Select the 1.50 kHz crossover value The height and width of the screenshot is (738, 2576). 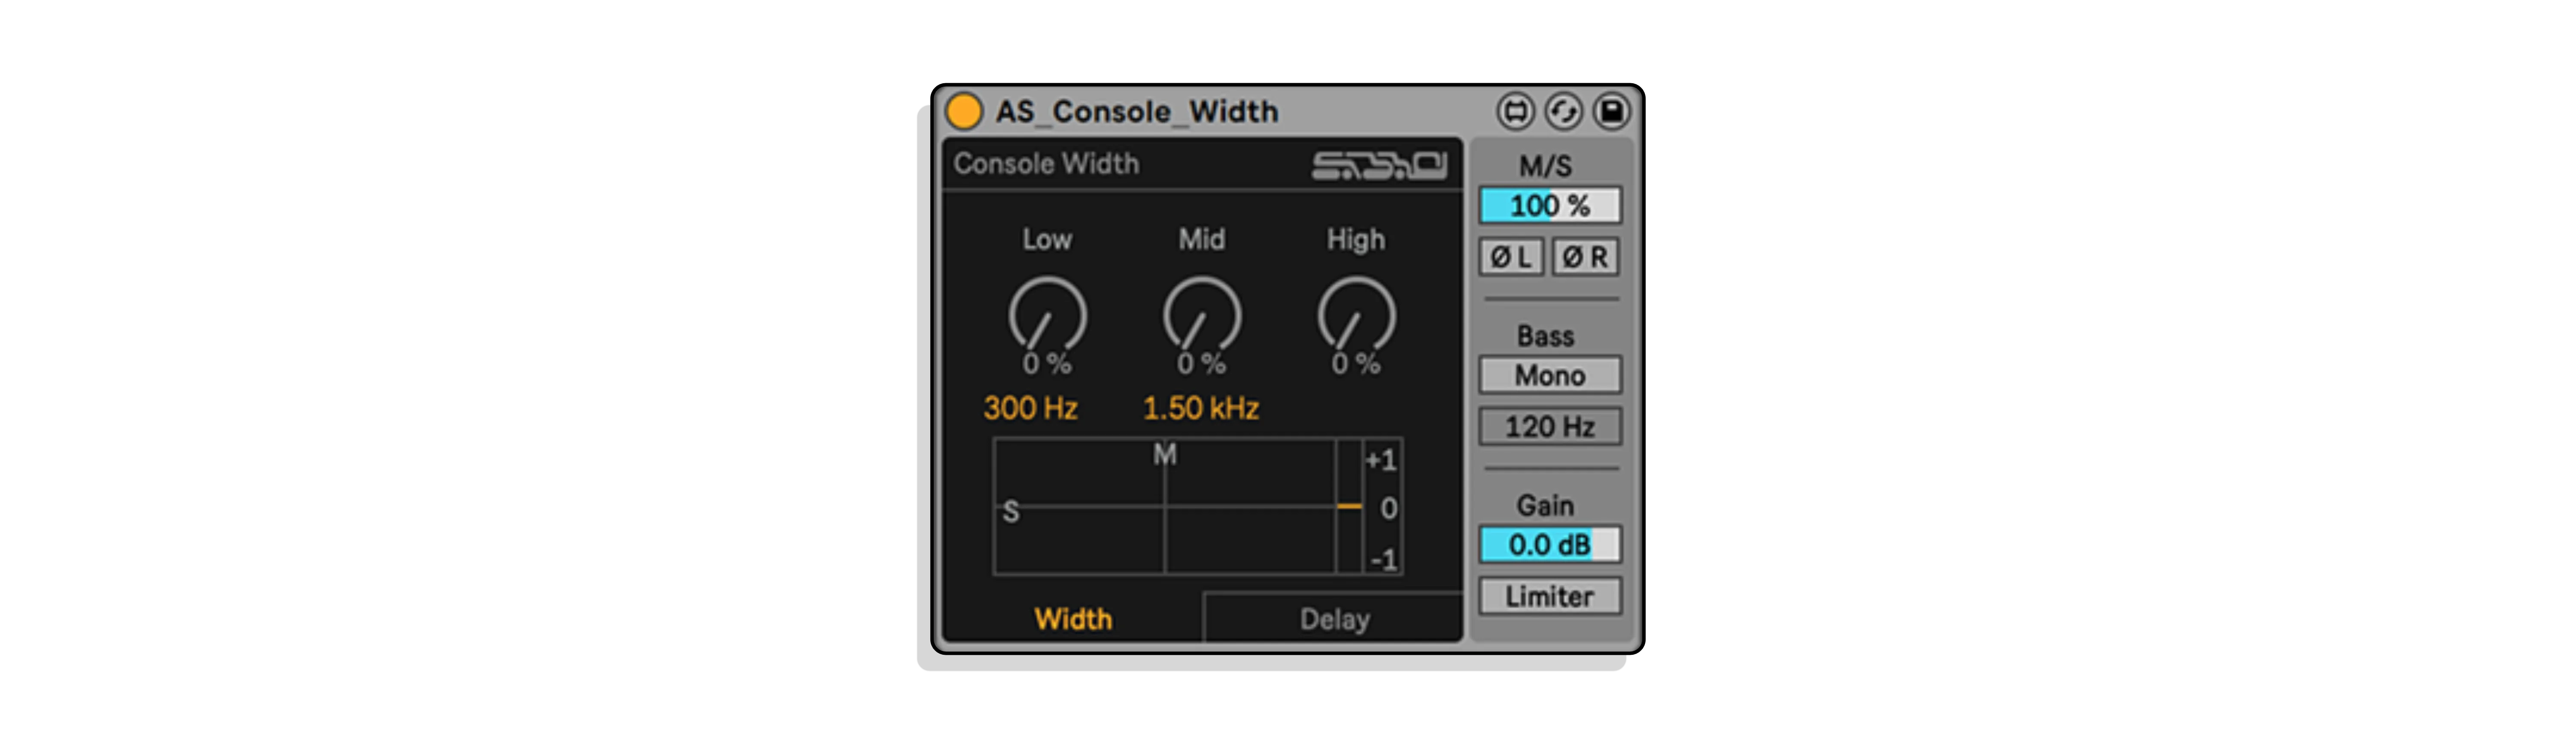[1201, 408]
